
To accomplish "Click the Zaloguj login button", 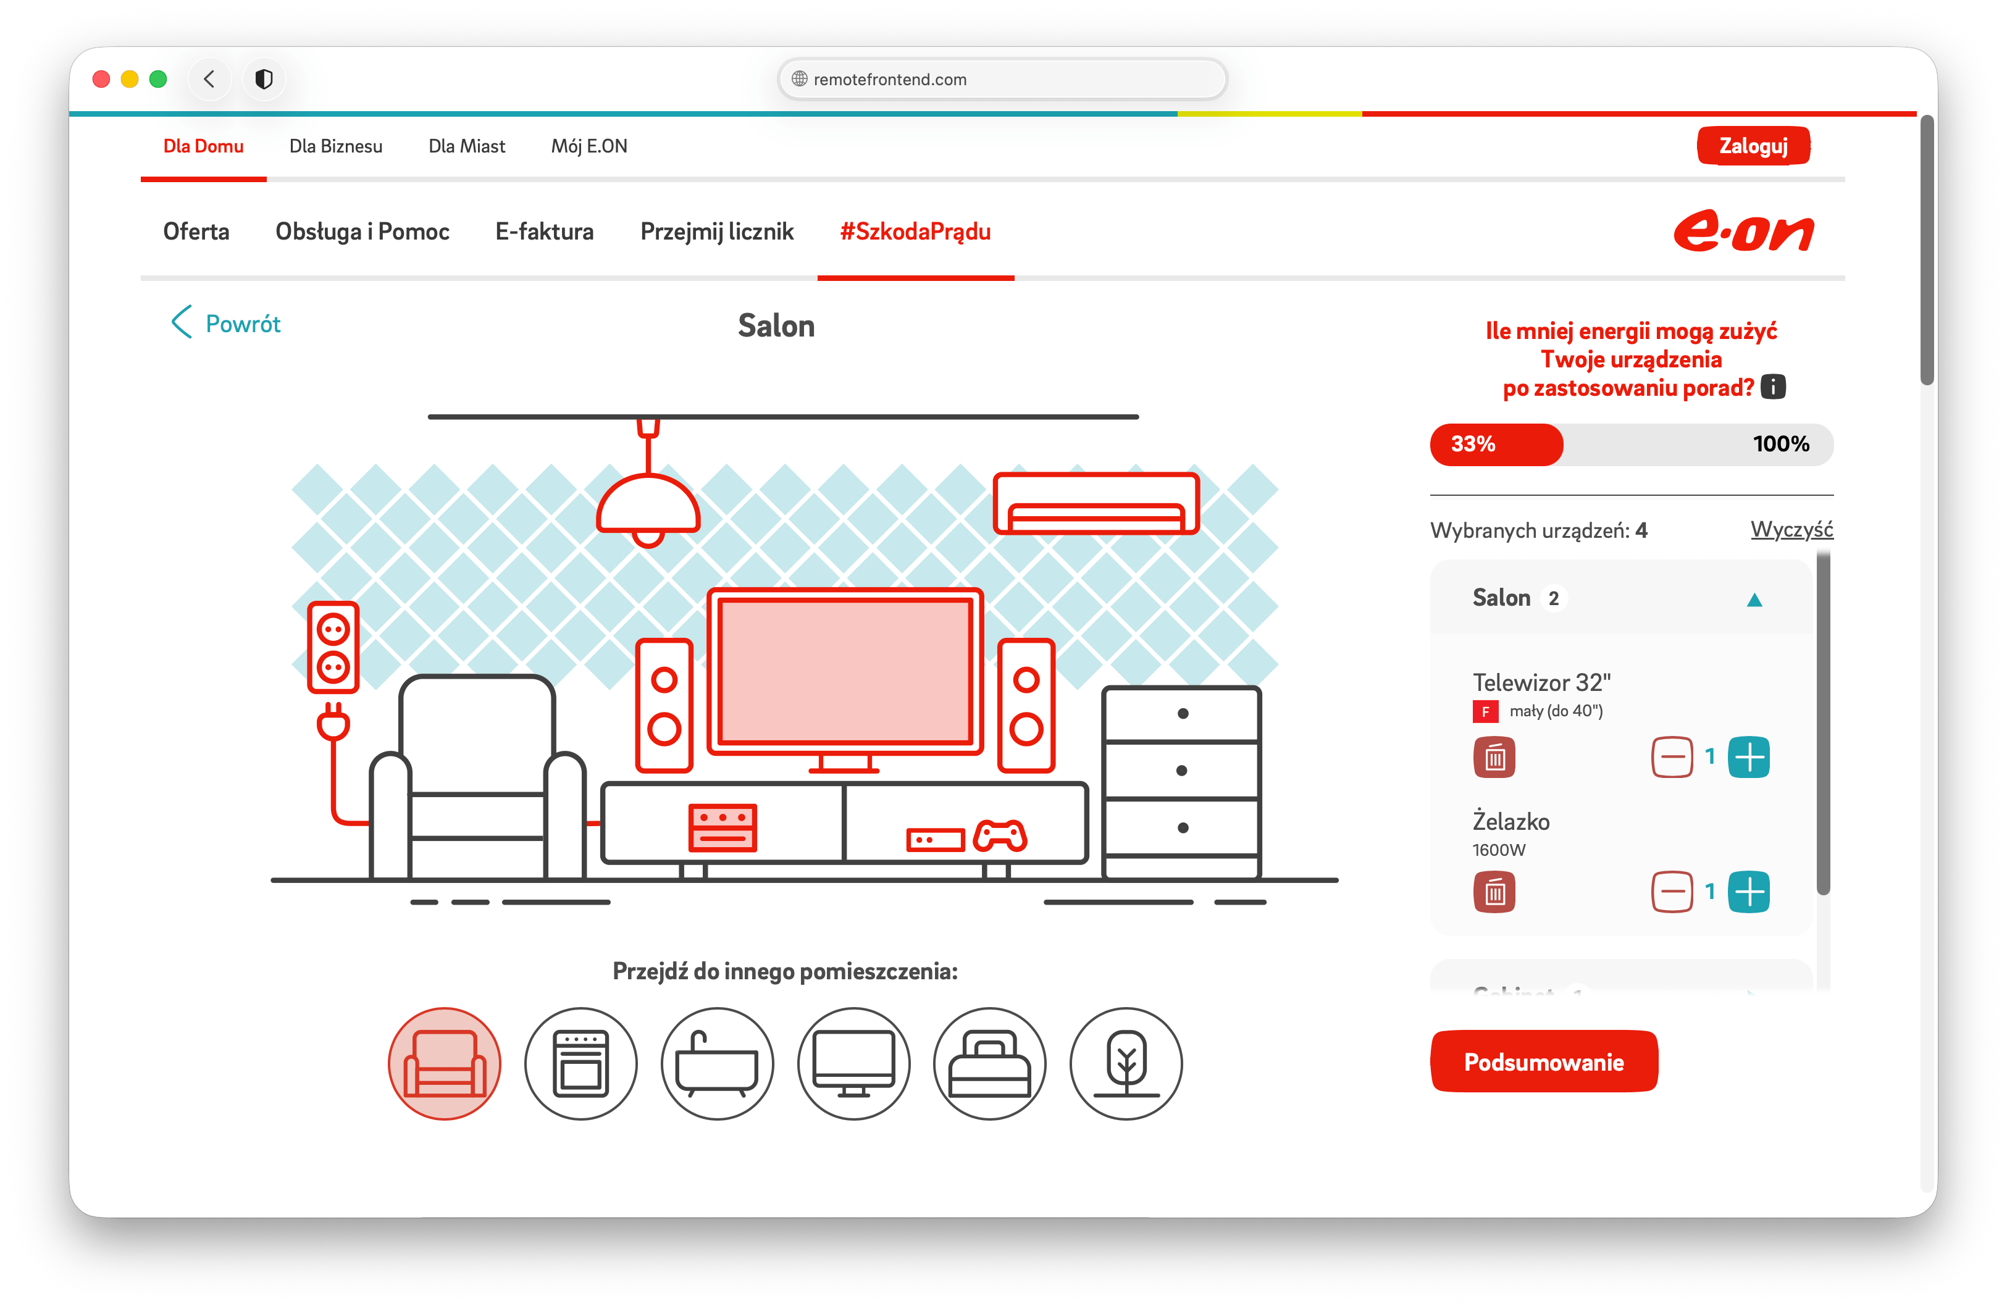I will pos(1753,146).
